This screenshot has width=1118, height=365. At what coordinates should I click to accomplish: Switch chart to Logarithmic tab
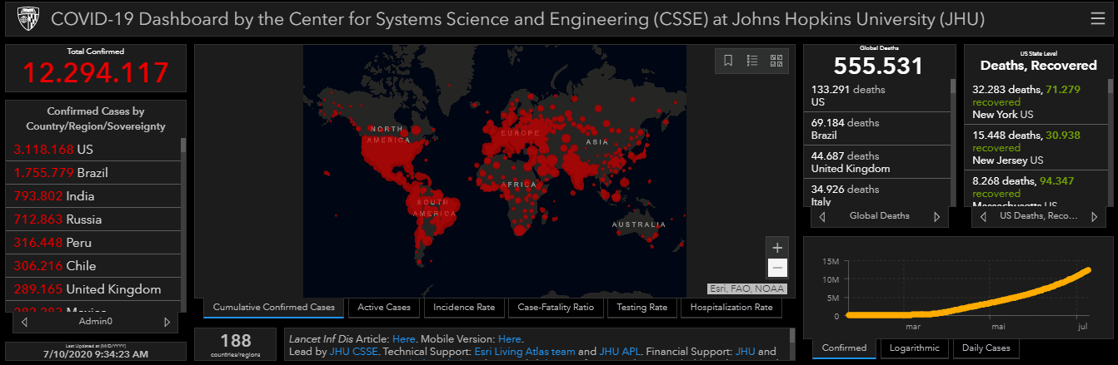point(914,348)
